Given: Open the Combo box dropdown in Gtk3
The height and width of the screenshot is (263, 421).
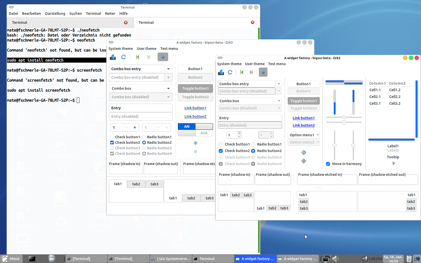Looking at the screenshot, I should coord(141,88).
